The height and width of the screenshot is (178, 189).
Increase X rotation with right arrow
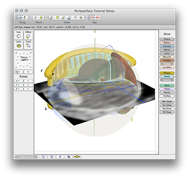point(28,81)
